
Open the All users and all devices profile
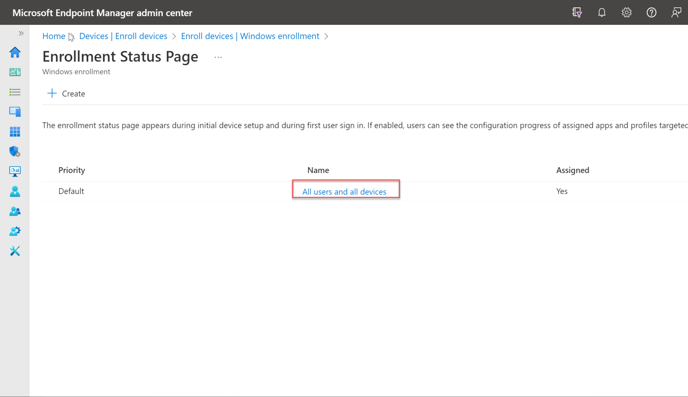344,191
